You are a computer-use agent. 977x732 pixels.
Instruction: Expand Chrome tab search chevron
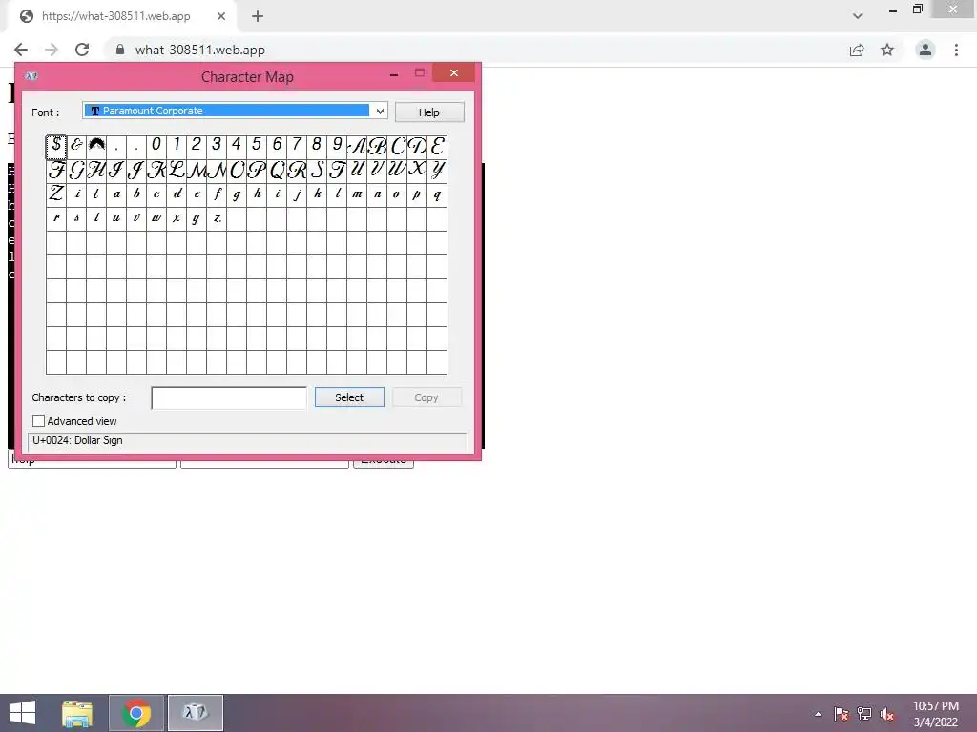(x=858, y=16)
